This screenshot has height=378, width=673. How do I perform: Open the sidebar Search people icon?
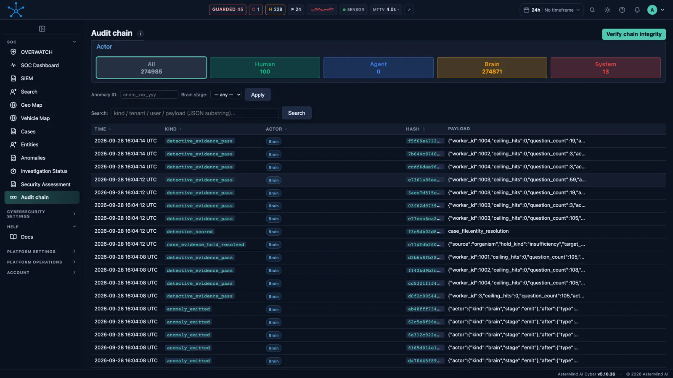click(x=13, y=92)
